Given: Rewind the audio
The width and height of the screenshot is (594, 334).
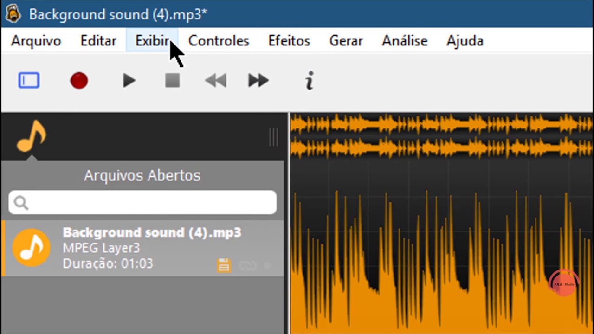Looking at the screenshot, I should (216, 81).
